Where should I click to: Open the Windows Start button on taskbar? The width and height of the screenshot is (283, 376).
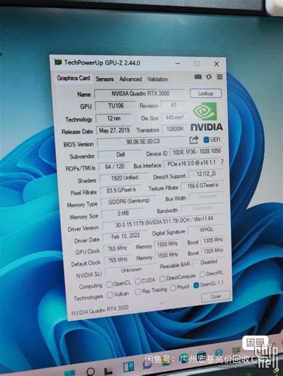coord(70,373)
